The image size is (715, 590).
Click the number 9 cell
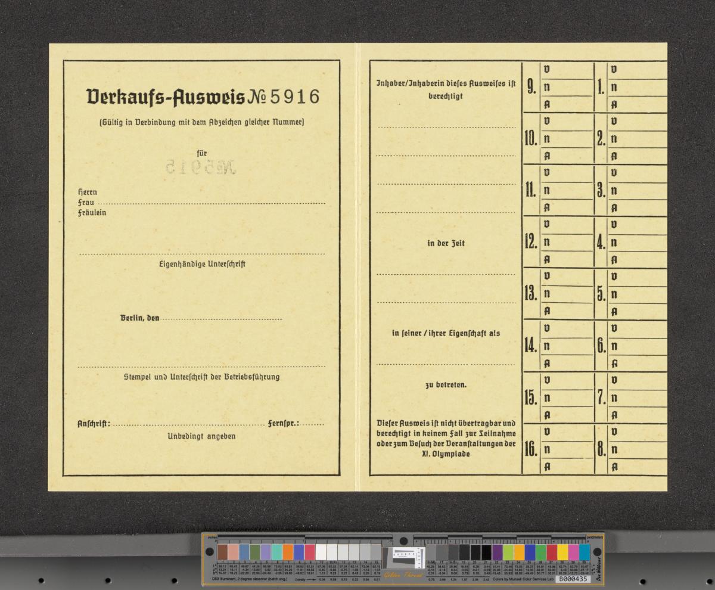(531, 88)
